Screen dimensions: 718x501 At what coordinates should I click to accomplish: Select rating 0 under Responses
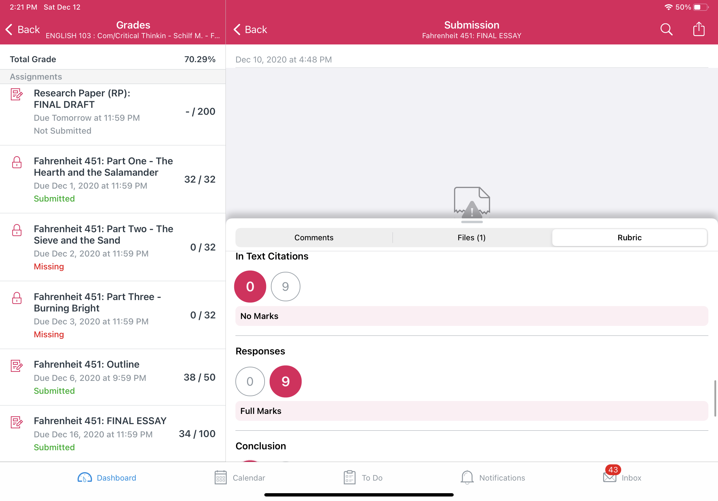250,381
